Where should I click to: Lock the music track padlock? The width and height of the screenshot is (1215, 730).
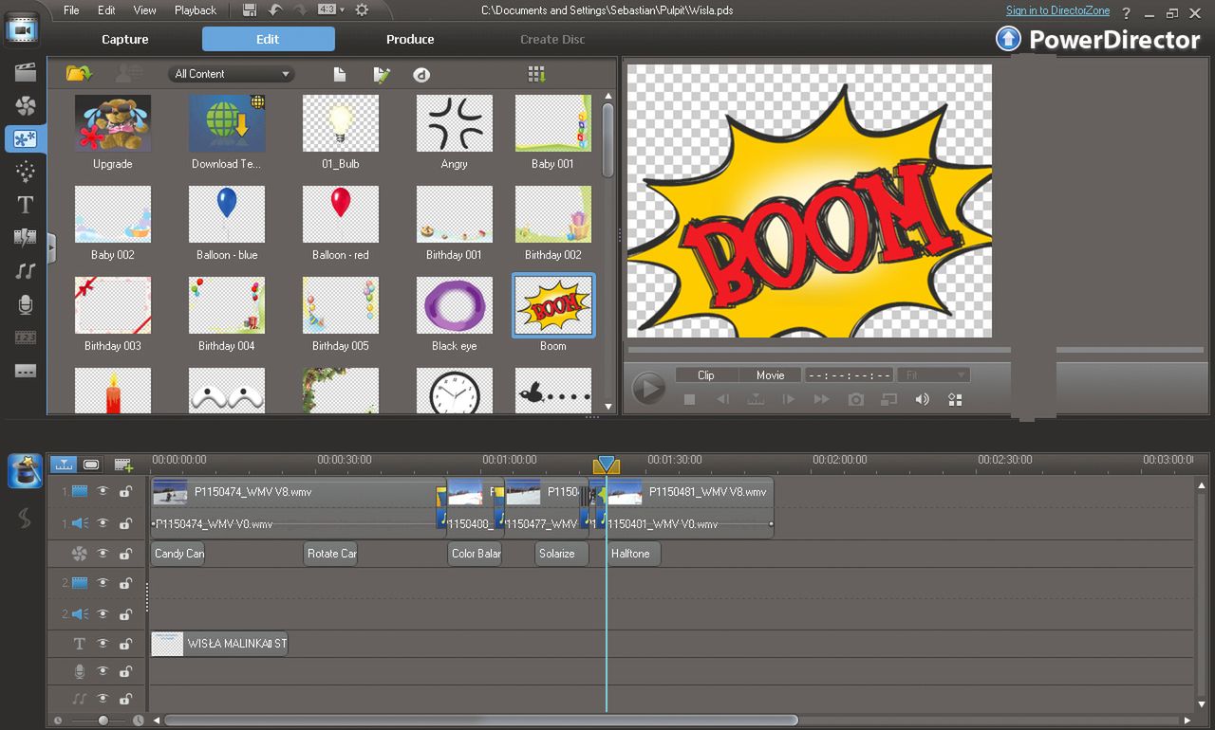coord(124,699)
